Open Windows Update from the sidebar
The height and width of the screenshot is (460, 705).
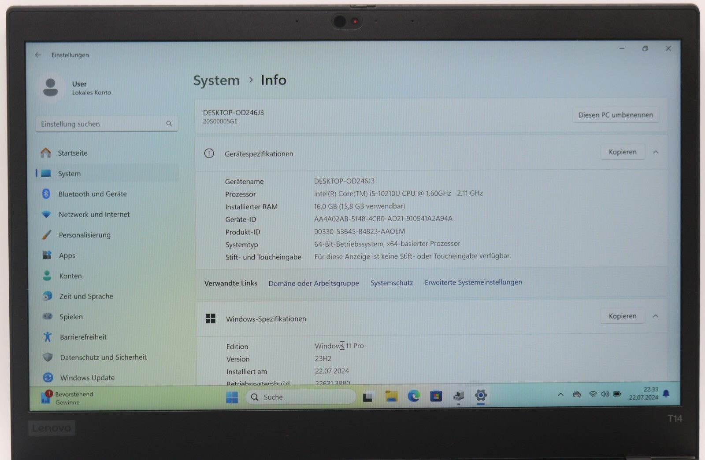point(87,377)
